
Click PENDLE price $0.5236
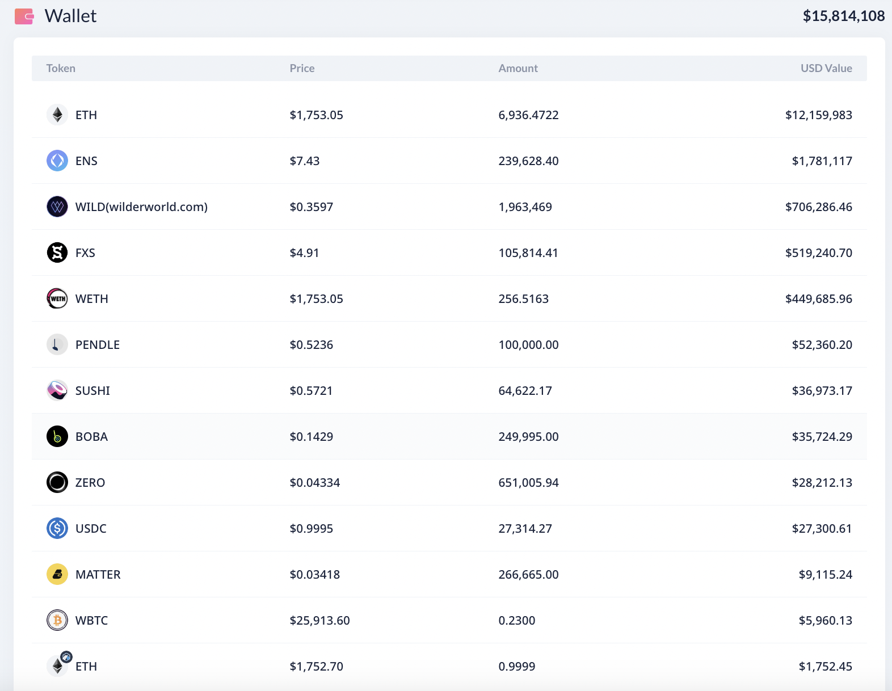[312, 345]
